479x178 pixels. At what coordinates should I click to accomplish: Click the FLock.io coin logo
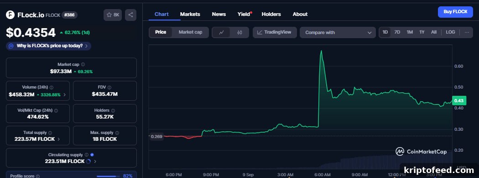tap(10, 15)
